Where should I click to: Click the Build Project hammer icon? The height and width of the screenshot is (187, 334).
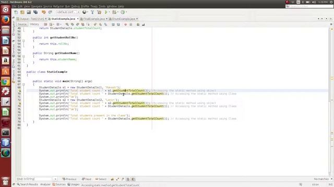coord(92,12)
